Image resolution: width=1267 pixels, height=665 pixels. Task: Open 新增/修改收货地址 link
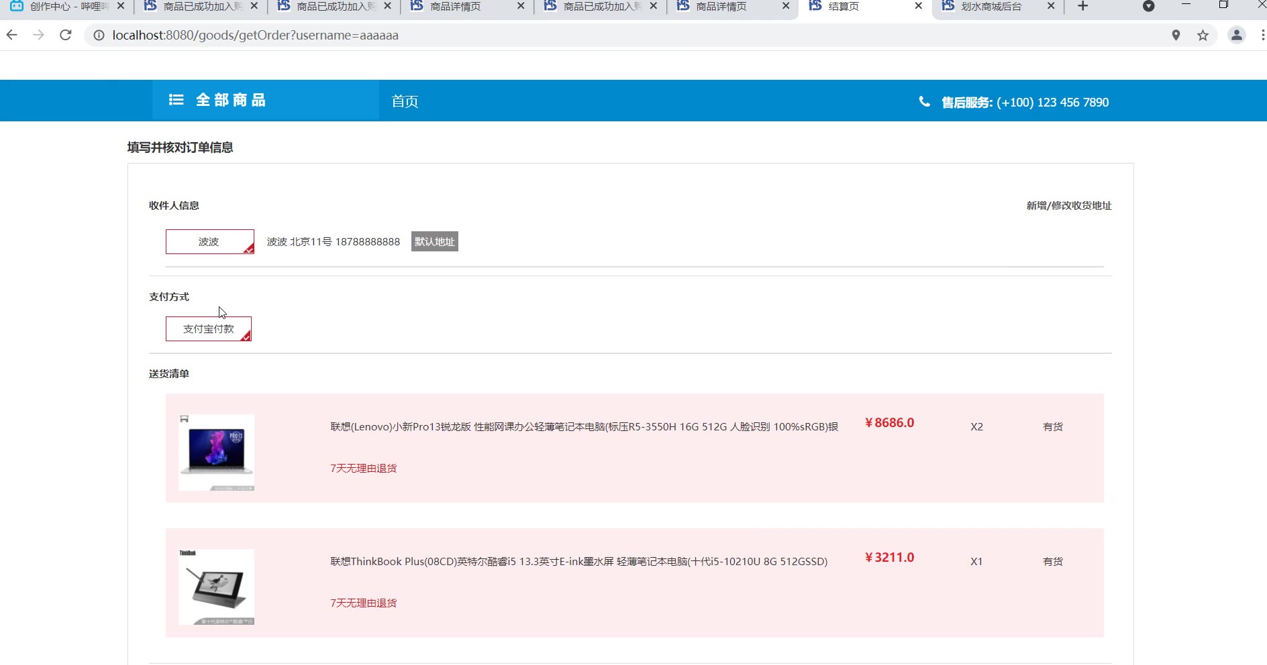point(1069,206)
